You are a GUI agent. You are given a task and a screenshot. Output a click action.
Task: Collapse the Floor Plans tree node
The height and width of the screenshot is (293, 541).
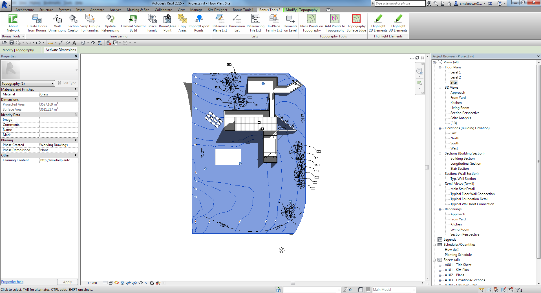(440, 67)
